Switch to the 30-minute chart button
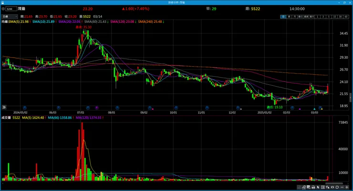Image resolution: width=353 pixels, height=191 pixels. (x=340, y=17)
